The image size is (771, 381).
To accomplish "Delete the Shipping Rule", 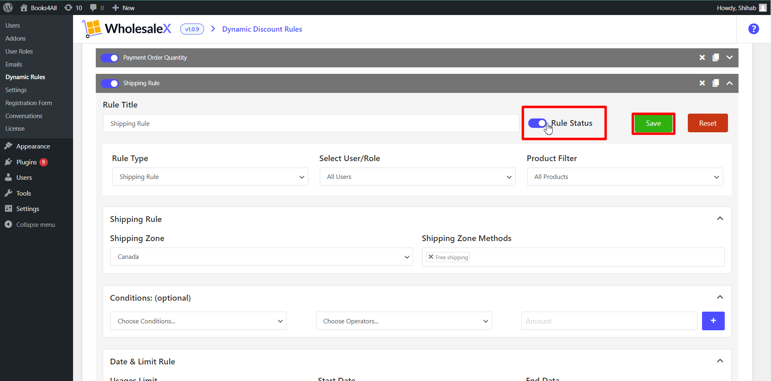I will [x=702, y=83].
